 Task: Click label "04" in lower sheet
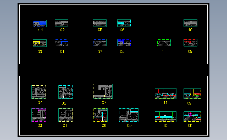click(x=40, y=103)
